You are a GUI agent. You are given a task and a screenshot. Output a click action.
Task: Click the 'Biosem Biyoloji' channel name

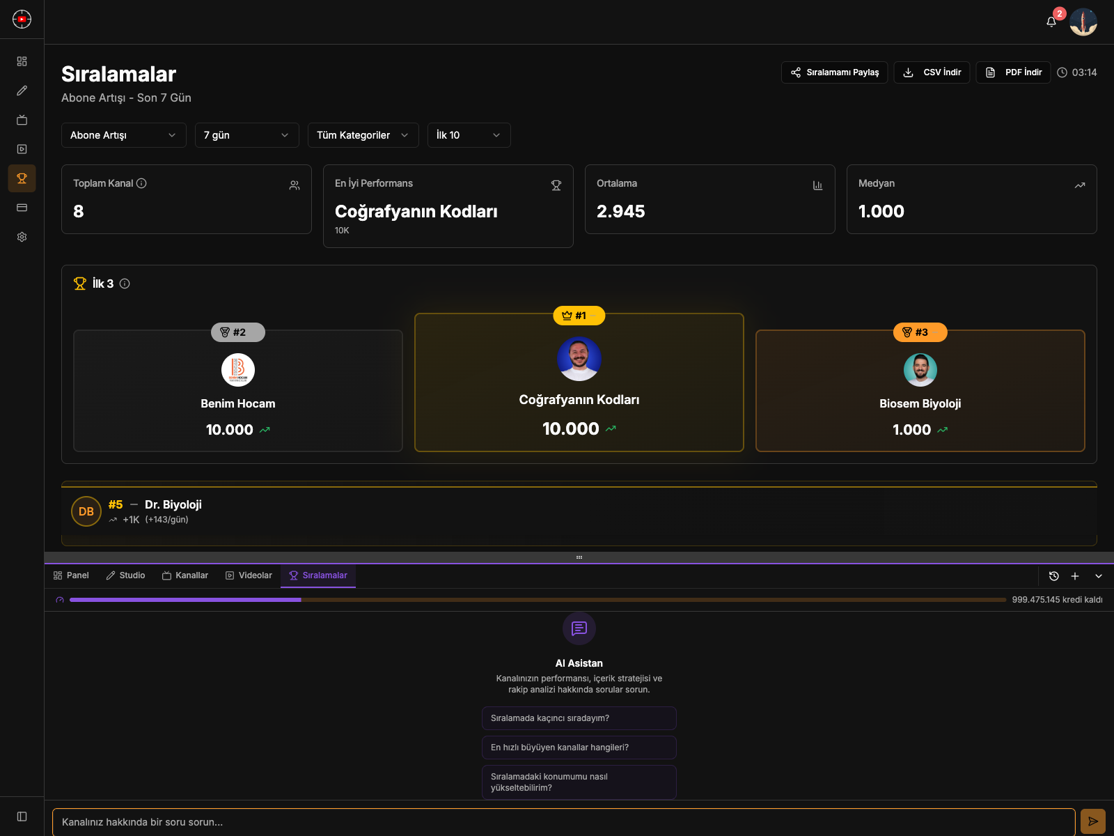(x=920, y=403)
